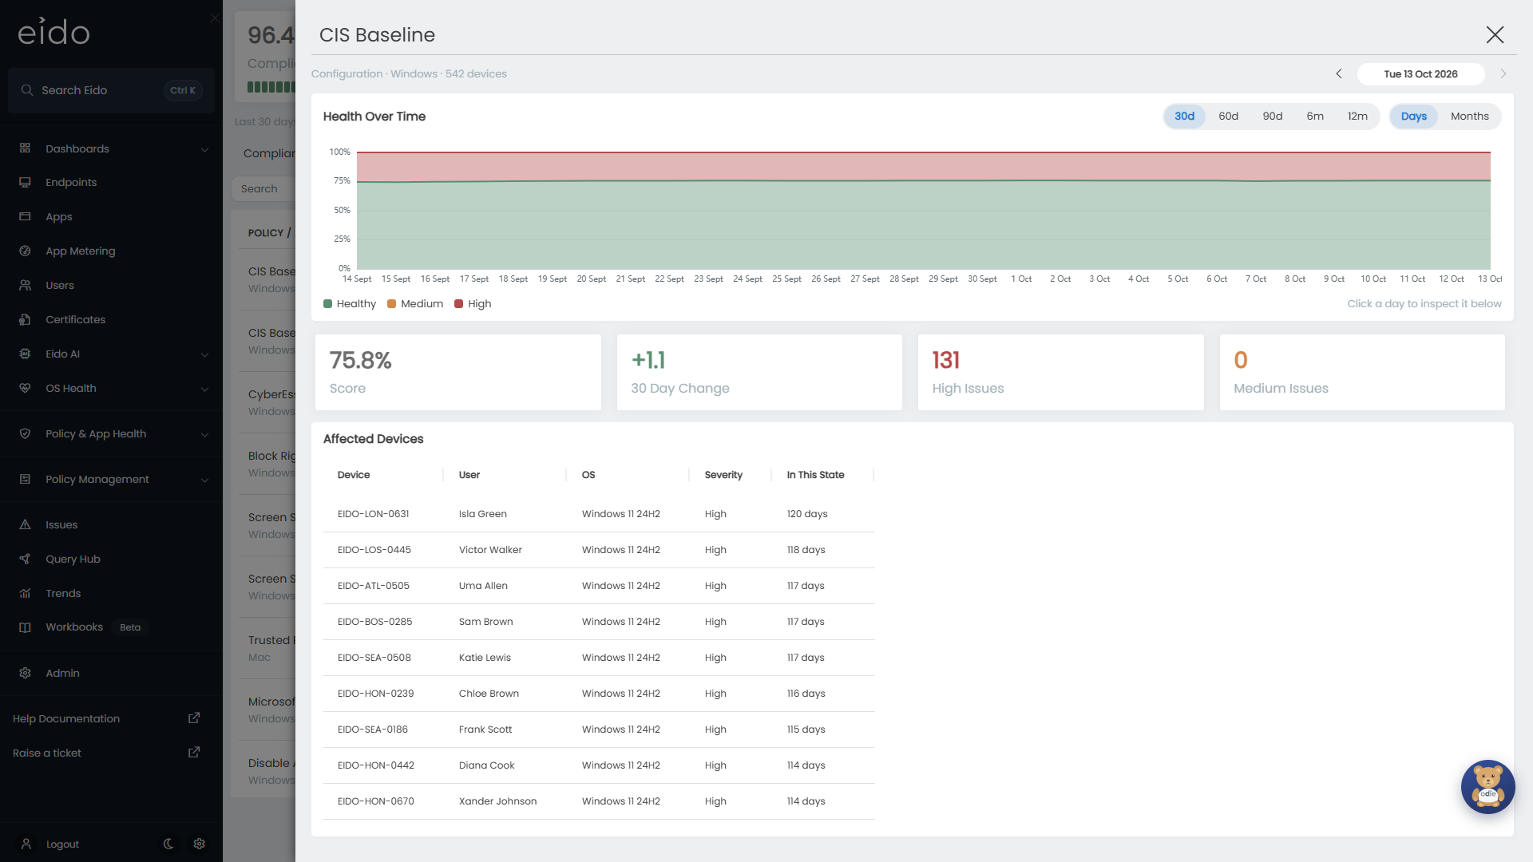This screenshot has height=862, width=1533.
Task: Open the Tue 13 Oct 2026 date picker
Action: click(1420, 74)
